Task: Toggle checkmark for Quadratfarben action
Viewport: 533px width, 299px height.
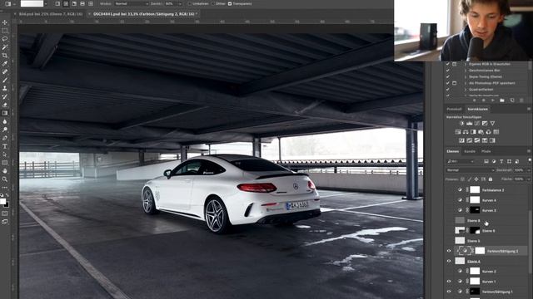Action: tap(448, 90)
